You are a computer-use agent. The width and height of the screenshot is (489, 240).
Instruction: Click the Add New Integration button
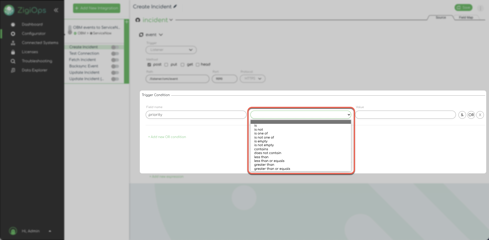tap(97, 8)
